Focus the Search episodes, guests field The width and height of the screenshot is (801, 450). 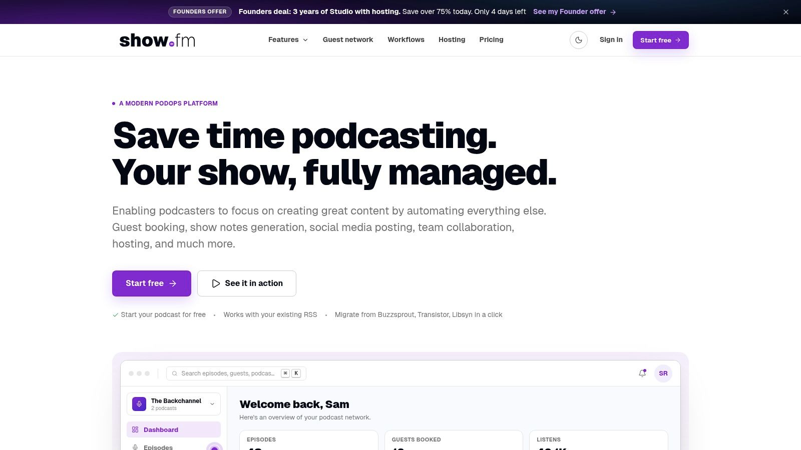(236, 373)
